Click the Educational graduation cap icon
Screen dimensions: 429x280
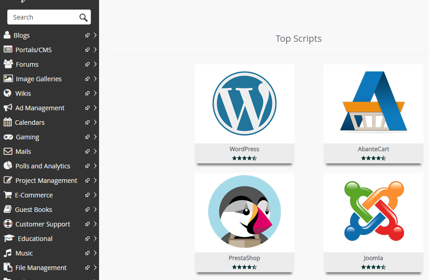point(9,238)
